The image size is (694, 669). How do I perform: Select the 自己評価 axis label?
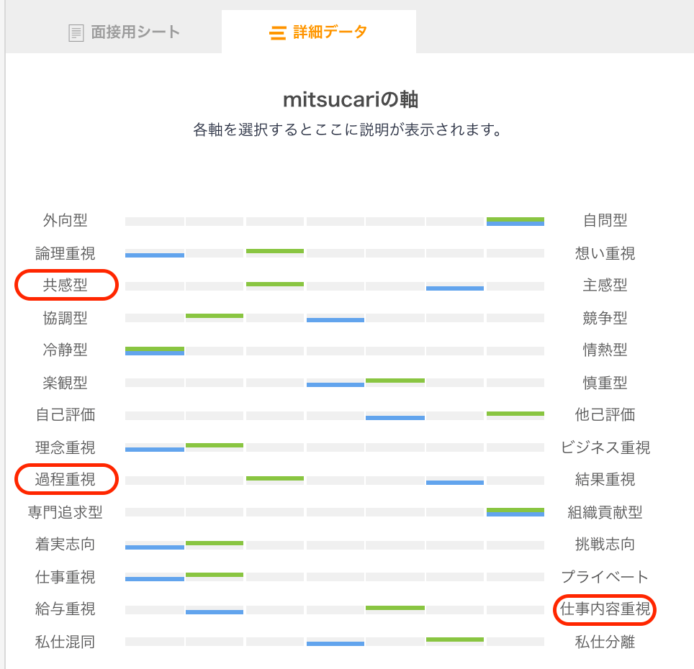(x=66, y=414)
